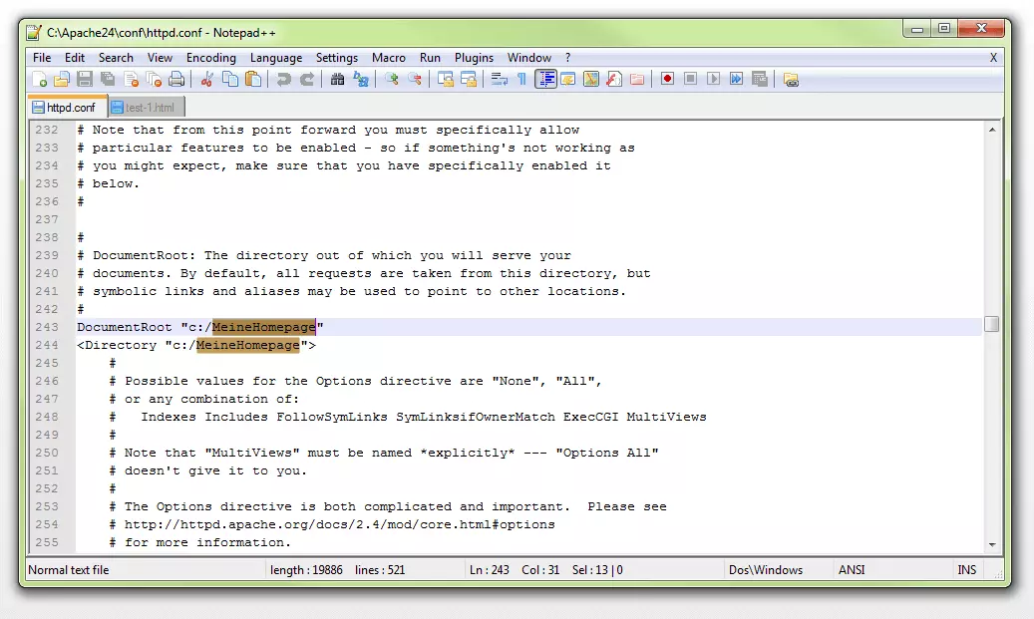The width and height of the screenshot is (1034, 619).
Task: Open the View menu
Action: tap(160, 58)
